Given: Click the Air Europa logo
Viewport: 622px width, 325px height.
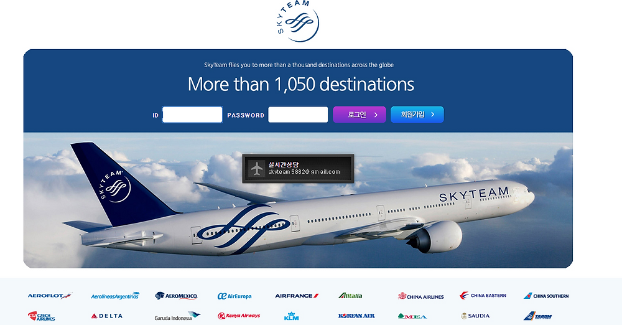Looking at the screenshot, I should click(x=234, y=296).
